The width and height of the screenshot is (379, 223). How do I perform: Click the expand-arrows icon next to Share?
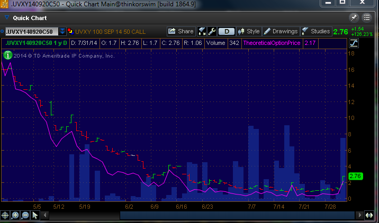tap(202, 31)
